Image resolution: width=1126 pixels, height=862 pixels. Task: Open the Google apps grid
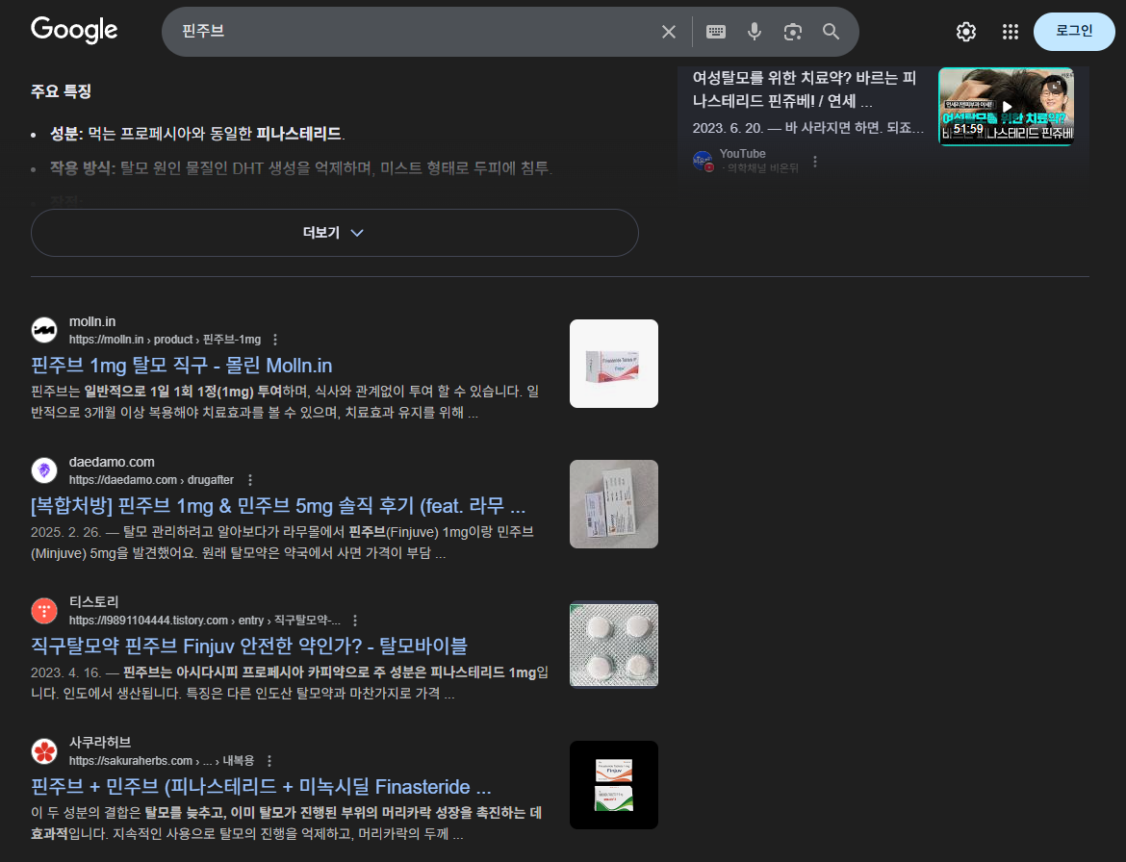pyautogui.click(x=1011, y=32)
